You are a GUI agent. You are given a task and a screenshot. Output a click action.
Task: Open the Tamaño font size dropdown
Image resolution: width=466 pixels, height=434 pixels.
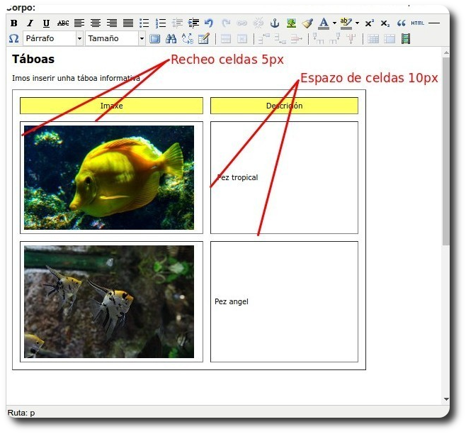[x=115, y=39]
